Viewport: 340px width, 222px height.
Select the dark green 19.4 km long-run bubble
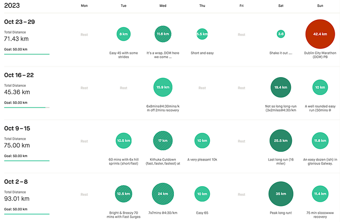click(x=281, y=87)
